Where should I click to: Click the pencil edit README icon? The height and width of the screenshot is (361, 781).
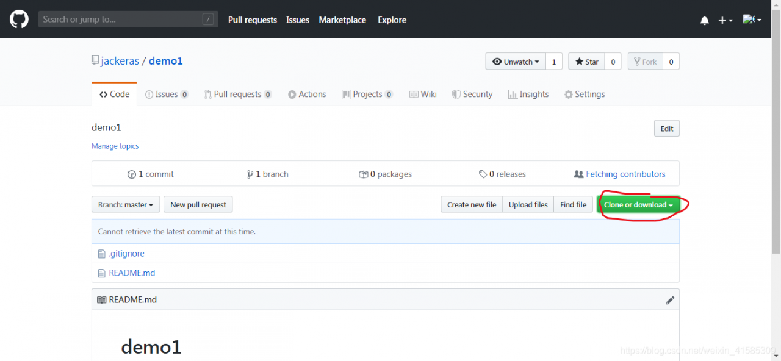670,300
